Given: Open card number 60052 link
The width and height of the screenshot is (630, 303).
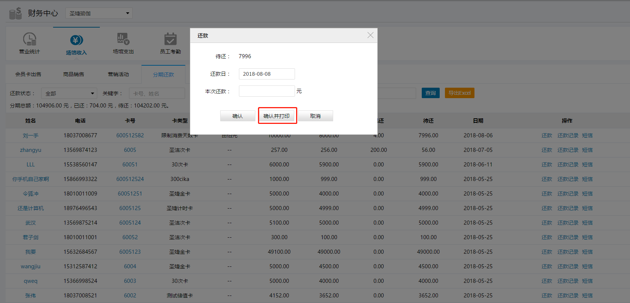Looking at the screenshot, I should point(130,237).
